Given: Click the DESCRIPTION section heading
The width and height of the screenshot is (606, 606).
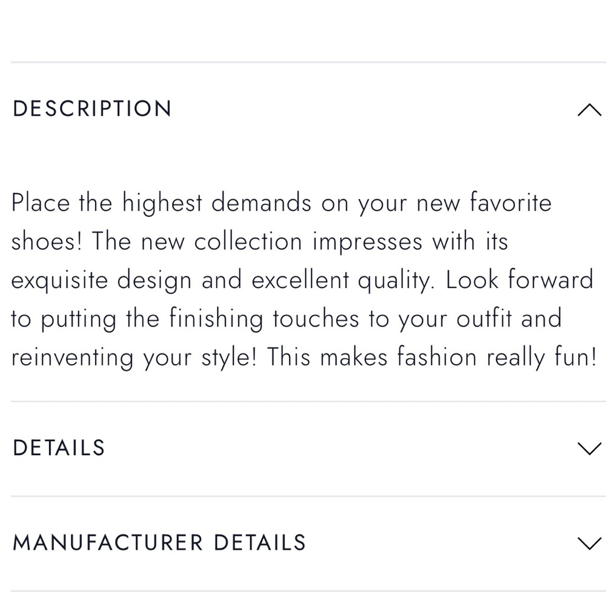Looking at the screenshot, I should (92, 108).
